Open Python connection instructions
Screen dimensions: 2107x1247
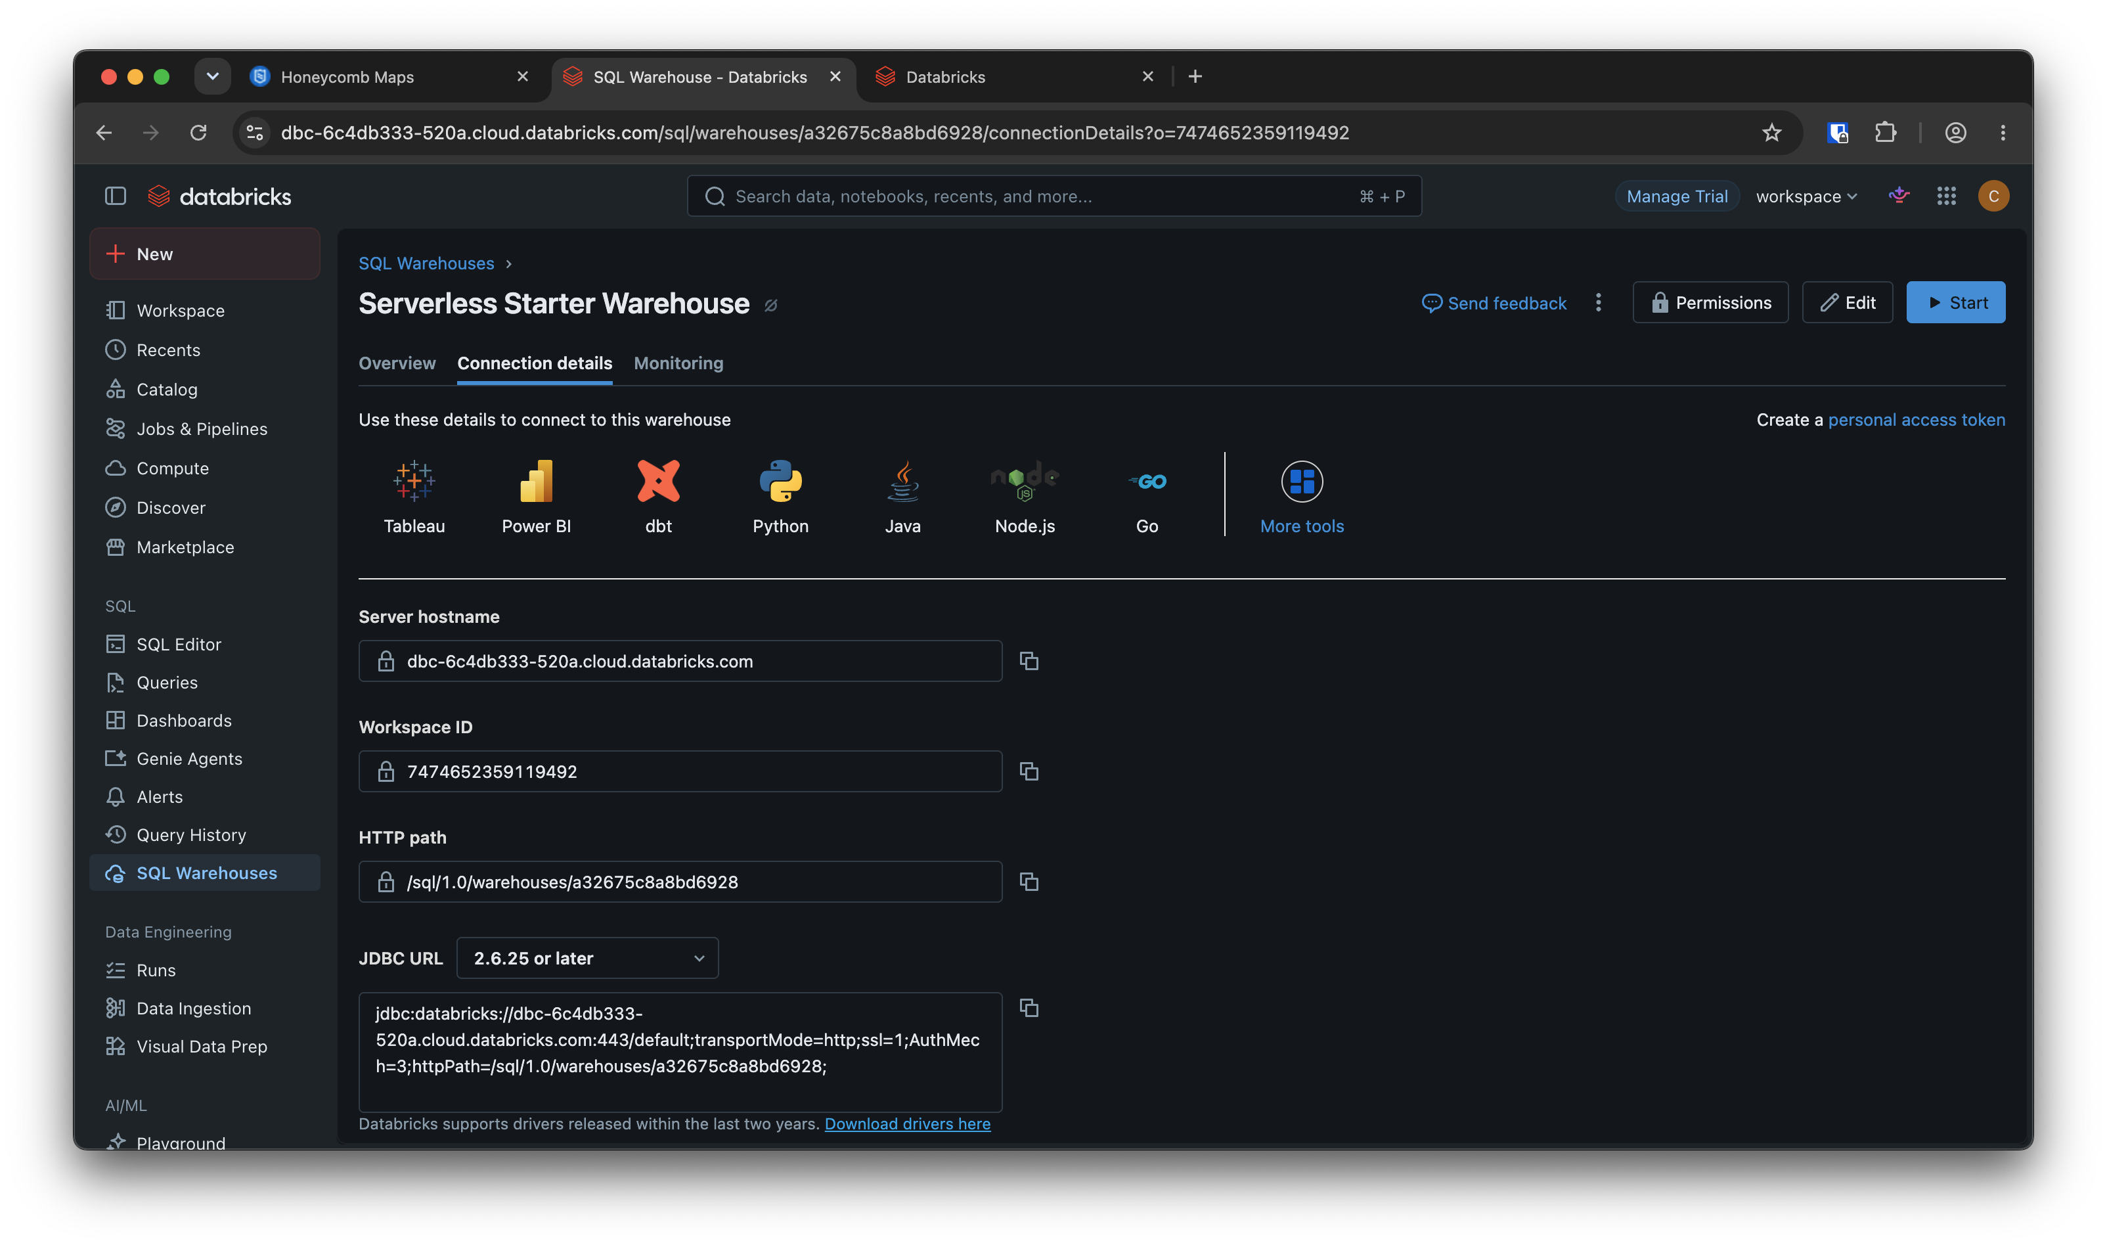(x=780, y=497)
